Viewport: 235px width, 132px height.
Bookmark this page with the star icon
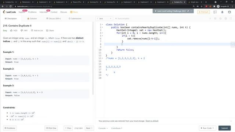(202, 7)
